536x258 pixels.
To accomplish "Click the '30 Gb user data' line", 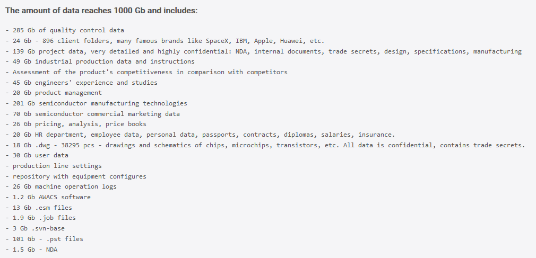I will click(37, 155).
